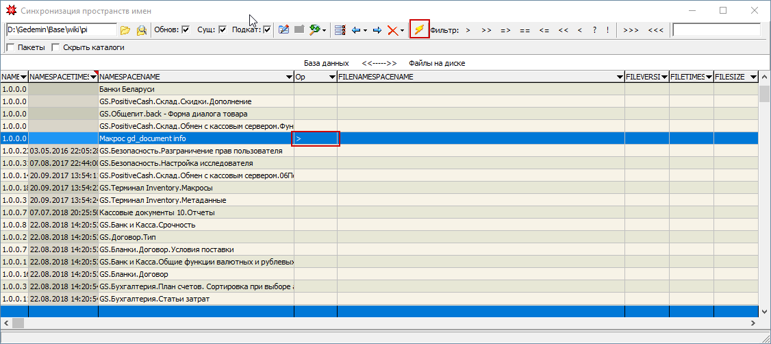This screenshot has width=771, height=344.
Task: Click the blue left arrow icon
Action: pyautogui.click(x=356, y=30)
